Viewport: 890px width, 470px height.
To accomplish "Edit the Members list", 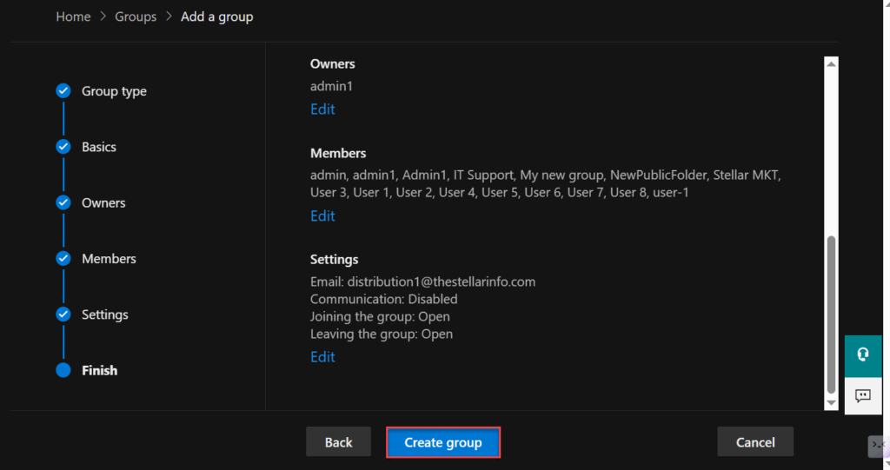I will tap(322, 216).
